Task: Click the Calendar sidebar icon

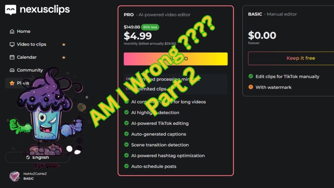Action: (12, 57)
